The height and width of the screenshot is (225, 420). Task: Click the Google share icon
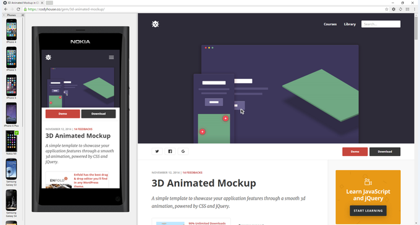(x=183, y=152)
